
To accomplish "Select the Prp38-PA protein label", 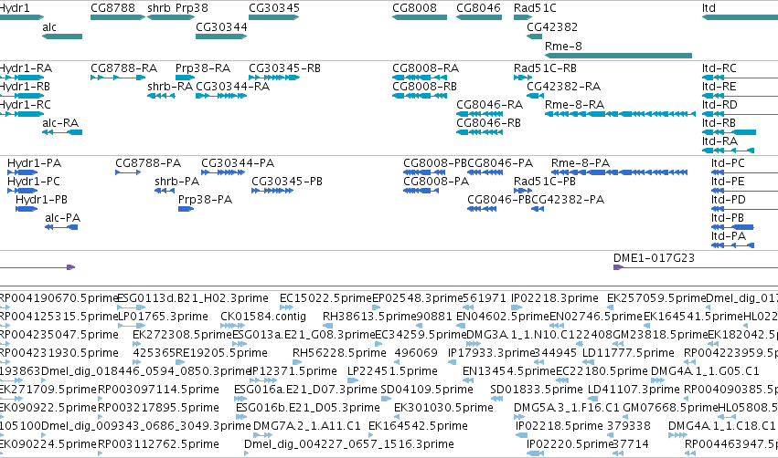I will click(x=205, y=200).
